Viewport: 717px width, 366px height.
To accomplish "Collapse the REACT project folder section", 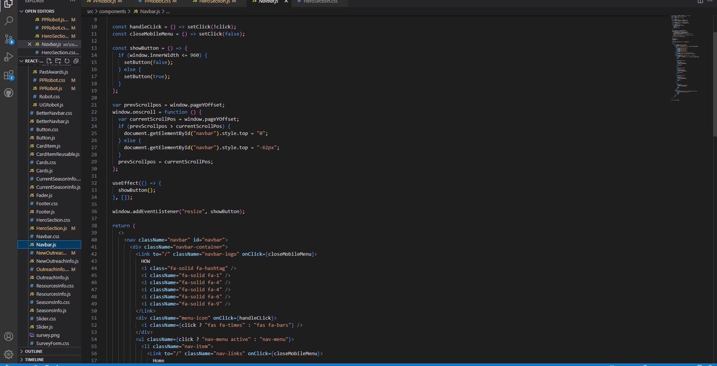I will 31,61.
